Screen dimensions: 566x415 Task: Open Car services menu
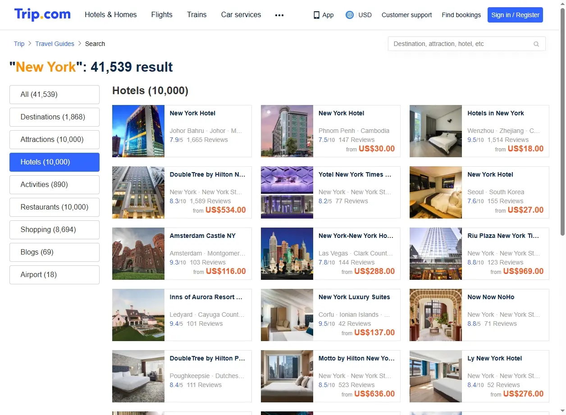pos(241,15)
